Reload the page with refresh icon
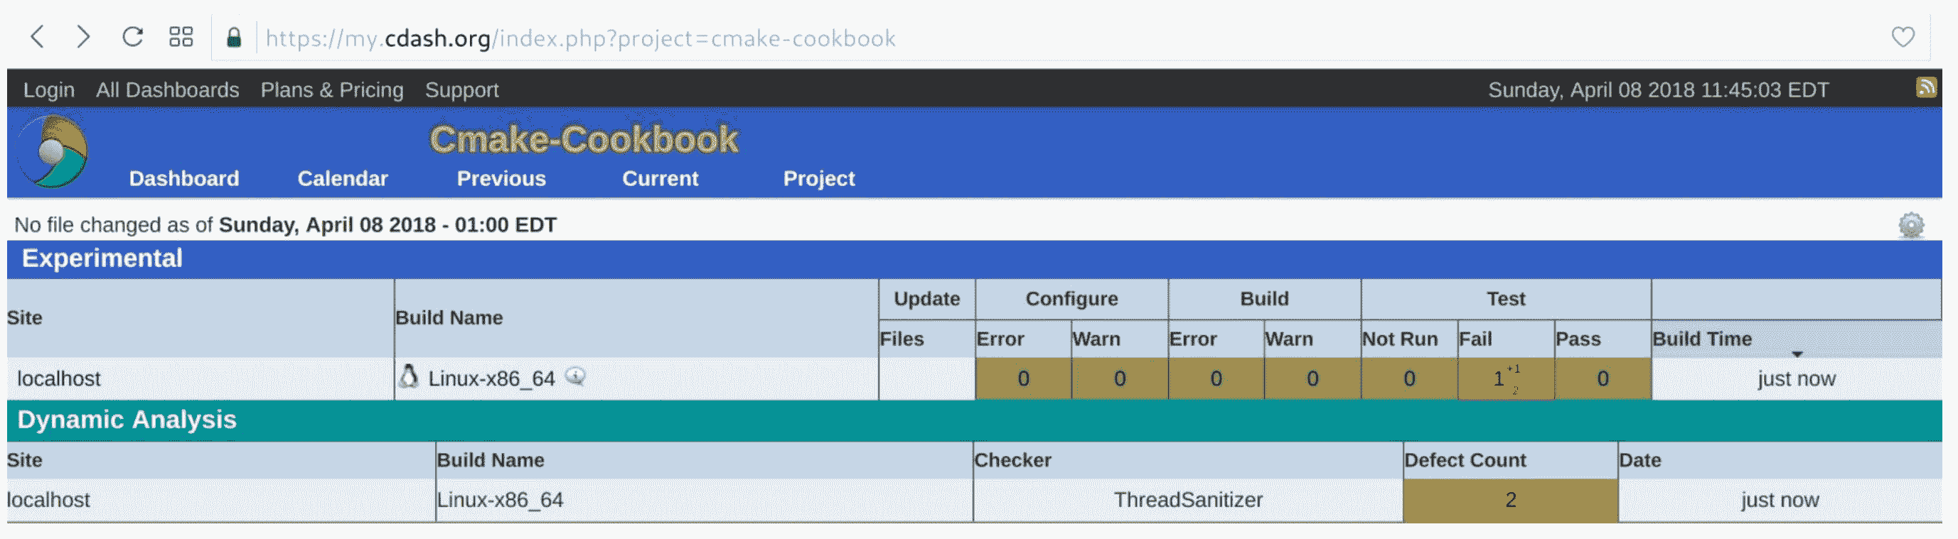This screenshot has height=539, width=1958. (133, 36)
